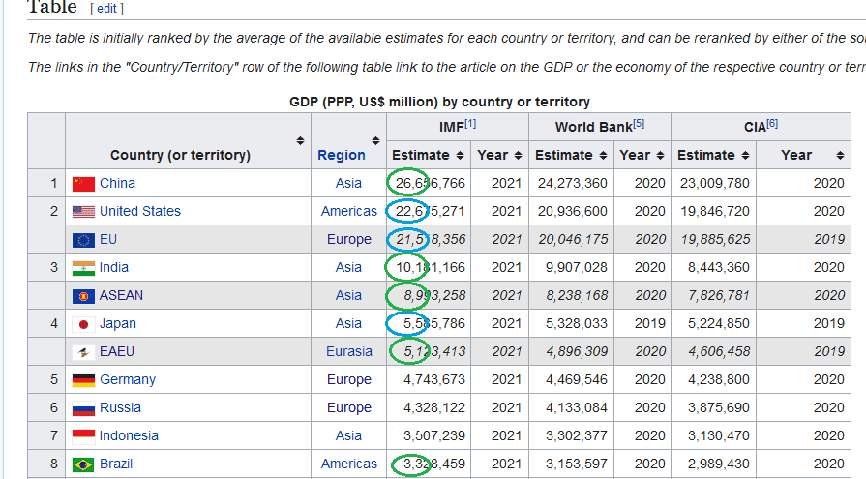Image resolution: width=866 pixels, height=479 pixels.
Task: Click the China flag icon
Action: point(83,184)
